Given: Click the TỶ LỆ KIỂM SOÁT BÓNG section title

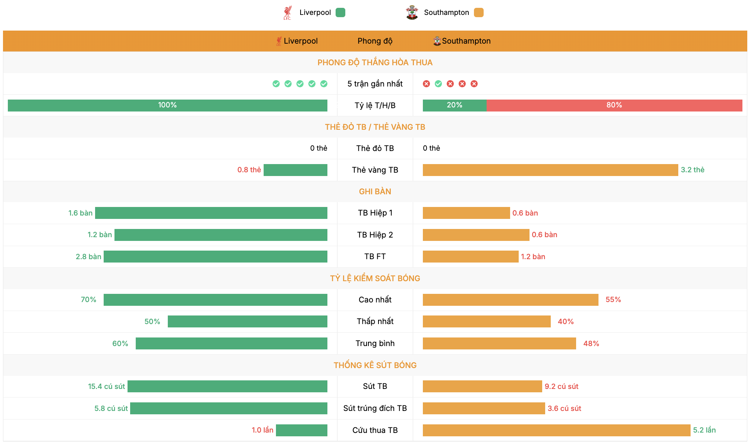Looking at the screenshot, I should point(375,278).
